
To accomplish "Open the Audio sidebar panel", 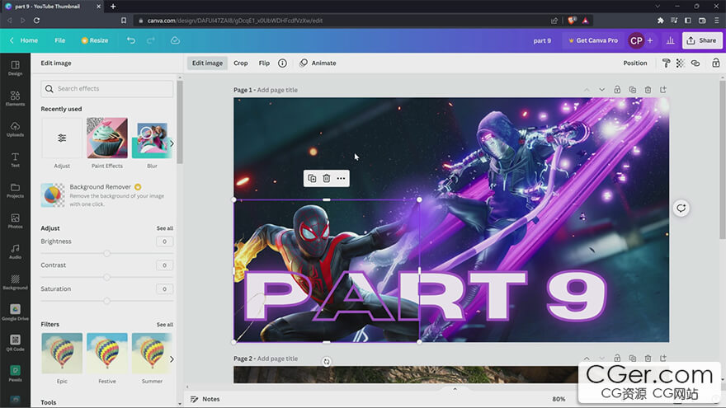I will [x=16, y=251].
